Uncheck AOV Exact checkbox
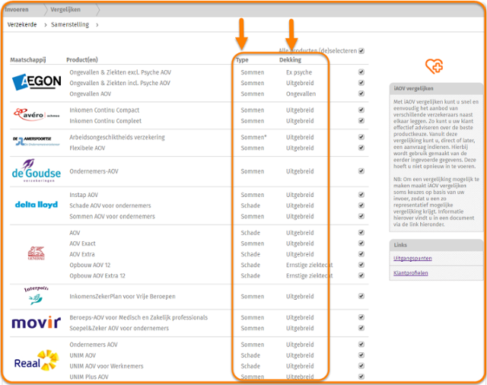Screen dimensions: 487x385 (361, 243)
